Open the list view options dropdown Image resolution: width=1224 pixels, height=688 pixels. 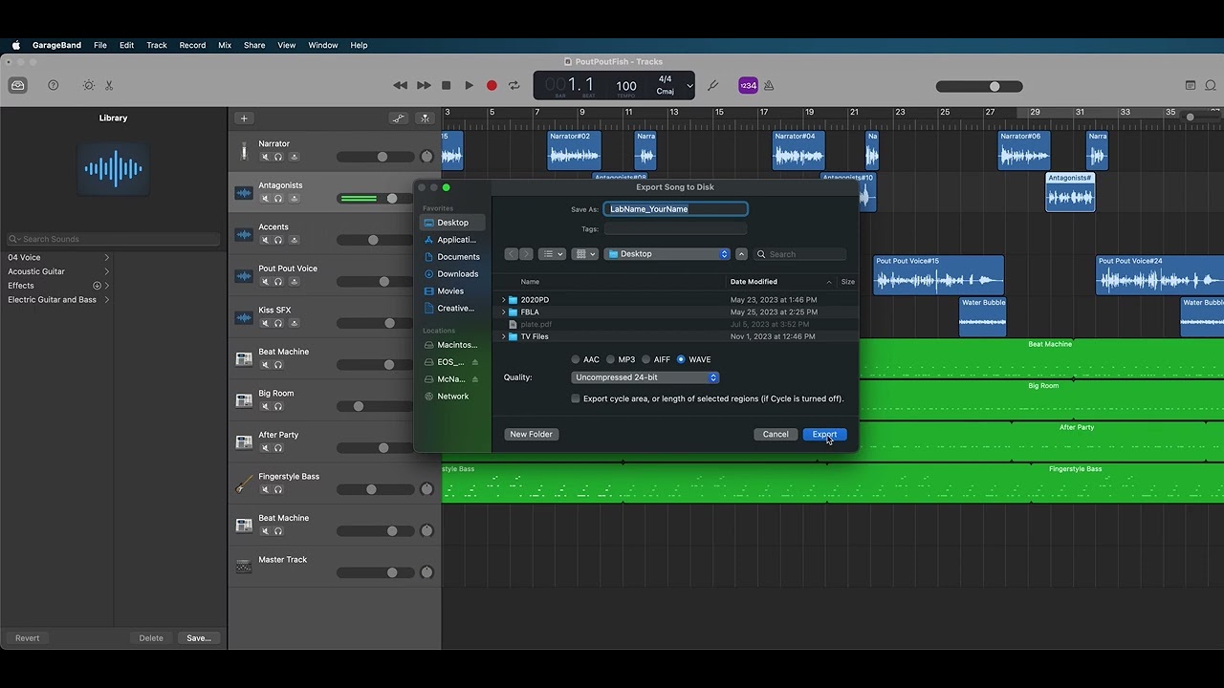point(552,254)
